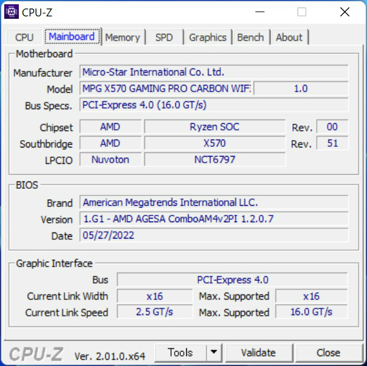The image size is (367, 366).
Task: Select the Mainboard tab
Action: [x=72, y=37]
